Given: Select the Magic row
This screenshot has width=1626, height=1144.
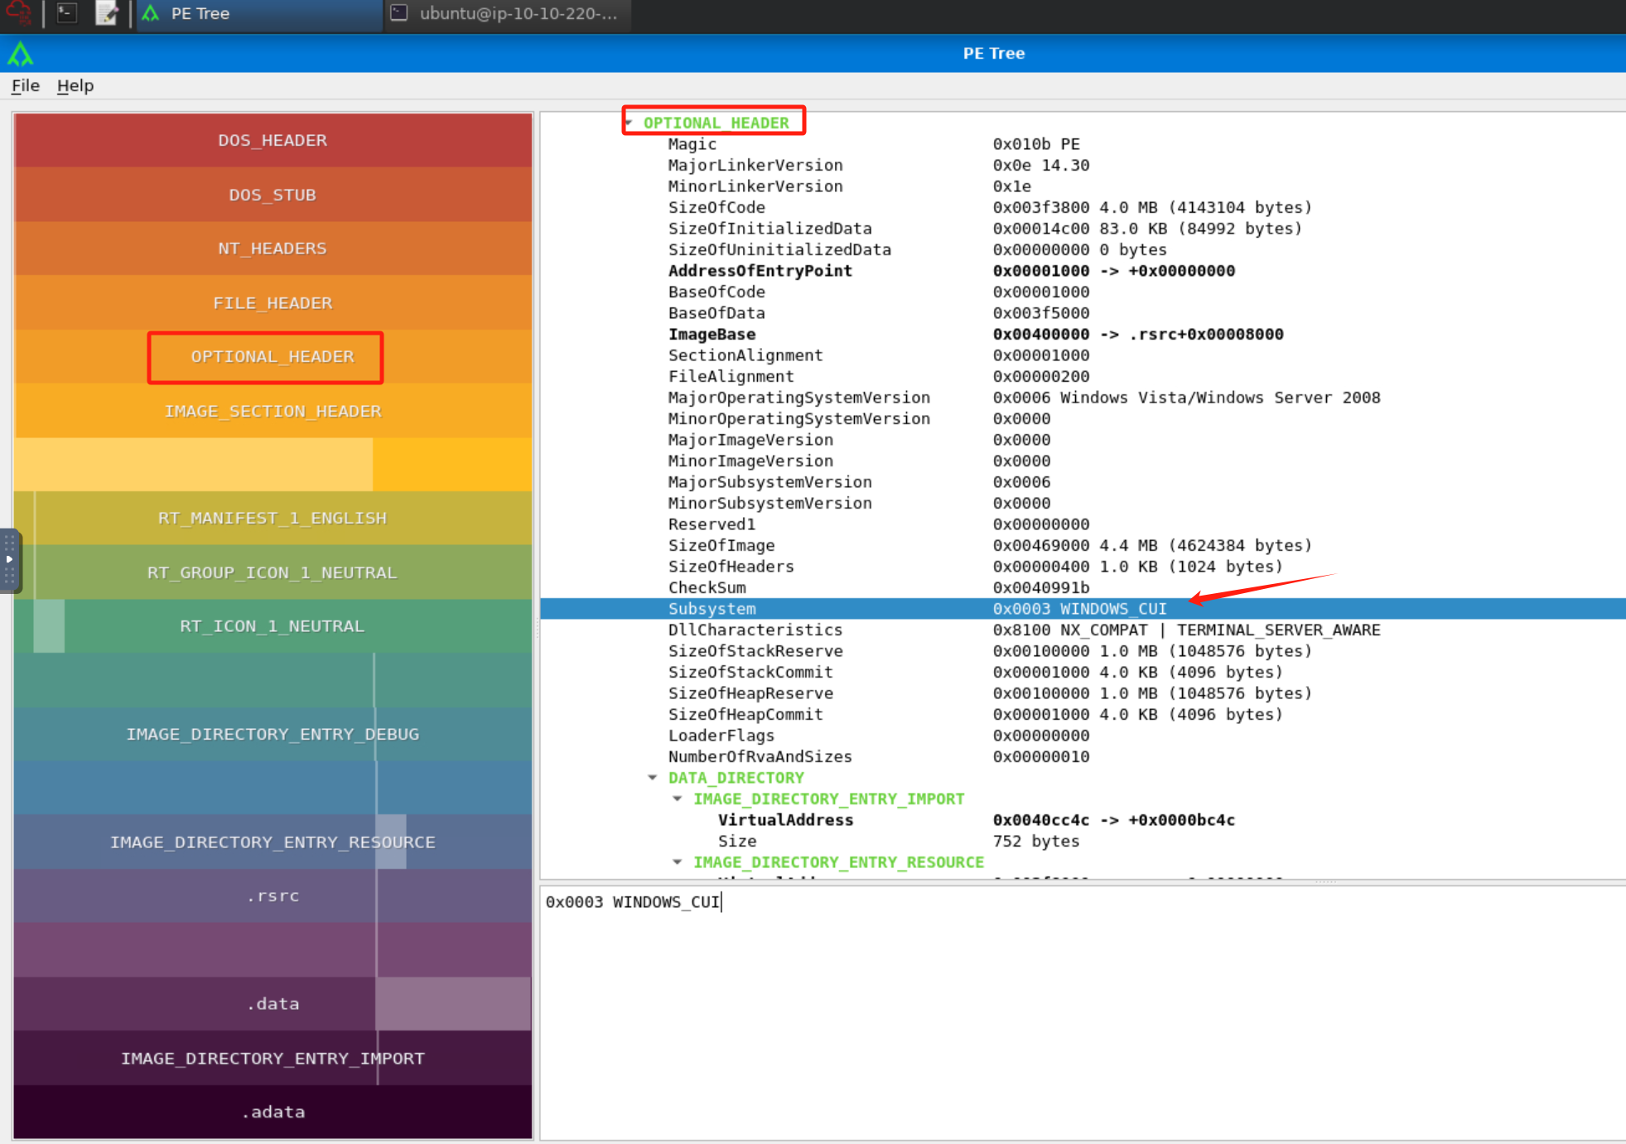Looking at the screenshot, I should tap(1083, 144).
